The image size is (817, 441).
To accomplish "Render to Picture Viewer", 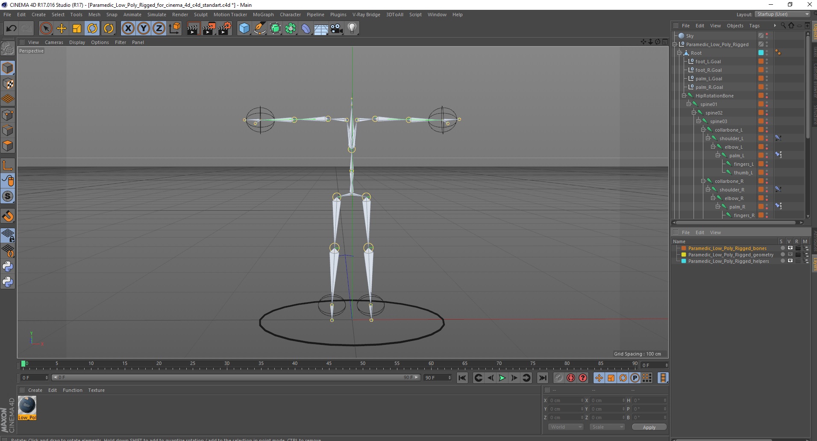I will coord(209,29).
